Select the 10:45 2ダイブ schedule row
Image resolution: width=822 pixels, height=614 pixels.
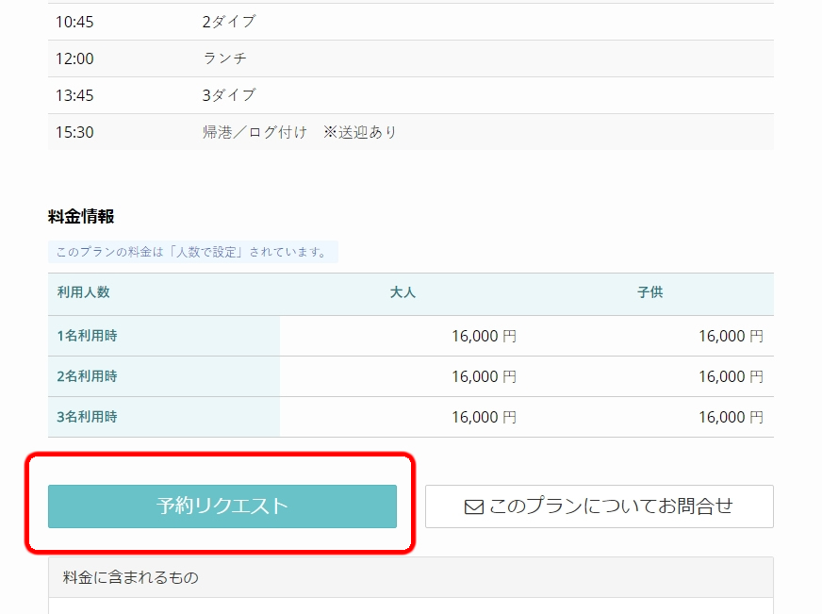tap(229, 22)
